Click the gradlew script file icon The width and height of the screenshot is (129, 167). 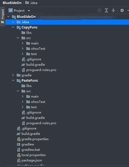click(x=19, y=144)
